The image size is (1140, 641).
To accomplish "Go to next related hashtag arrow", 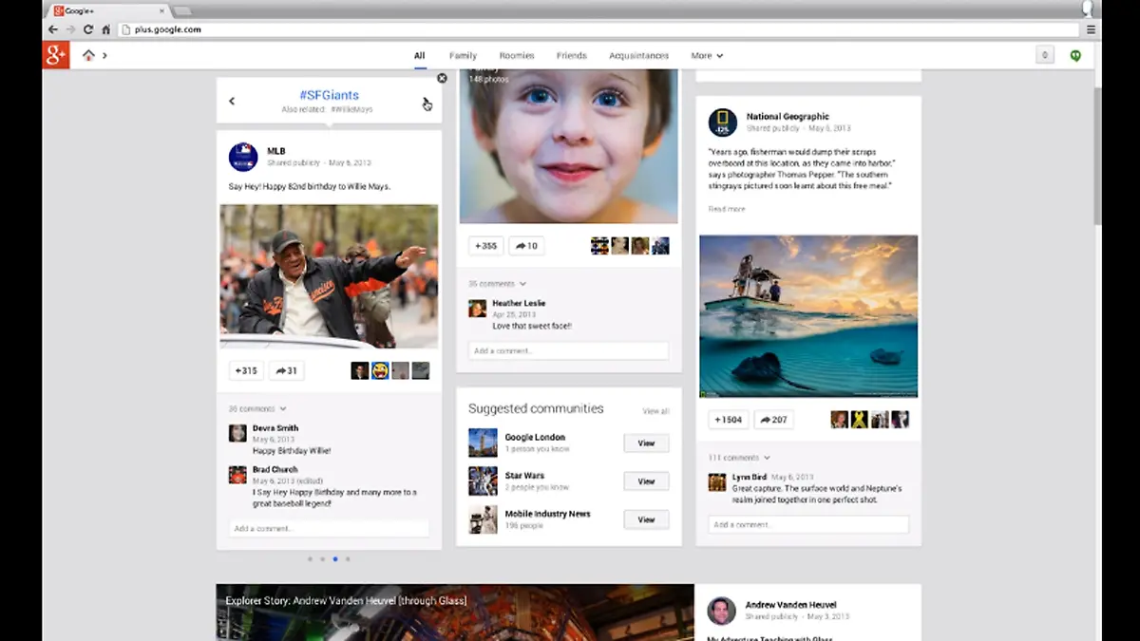I will (426, 102).
